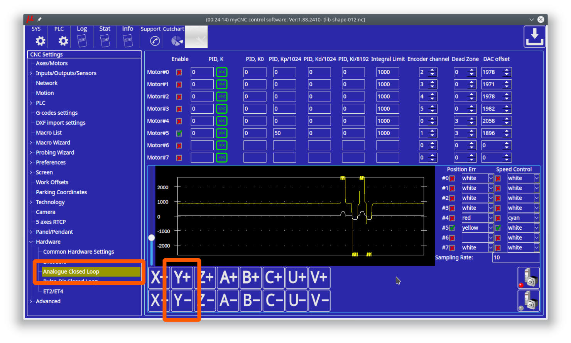Open the #4 cyan Speed Control dropdown
571x343 pixels.
(x=536, y=218)
